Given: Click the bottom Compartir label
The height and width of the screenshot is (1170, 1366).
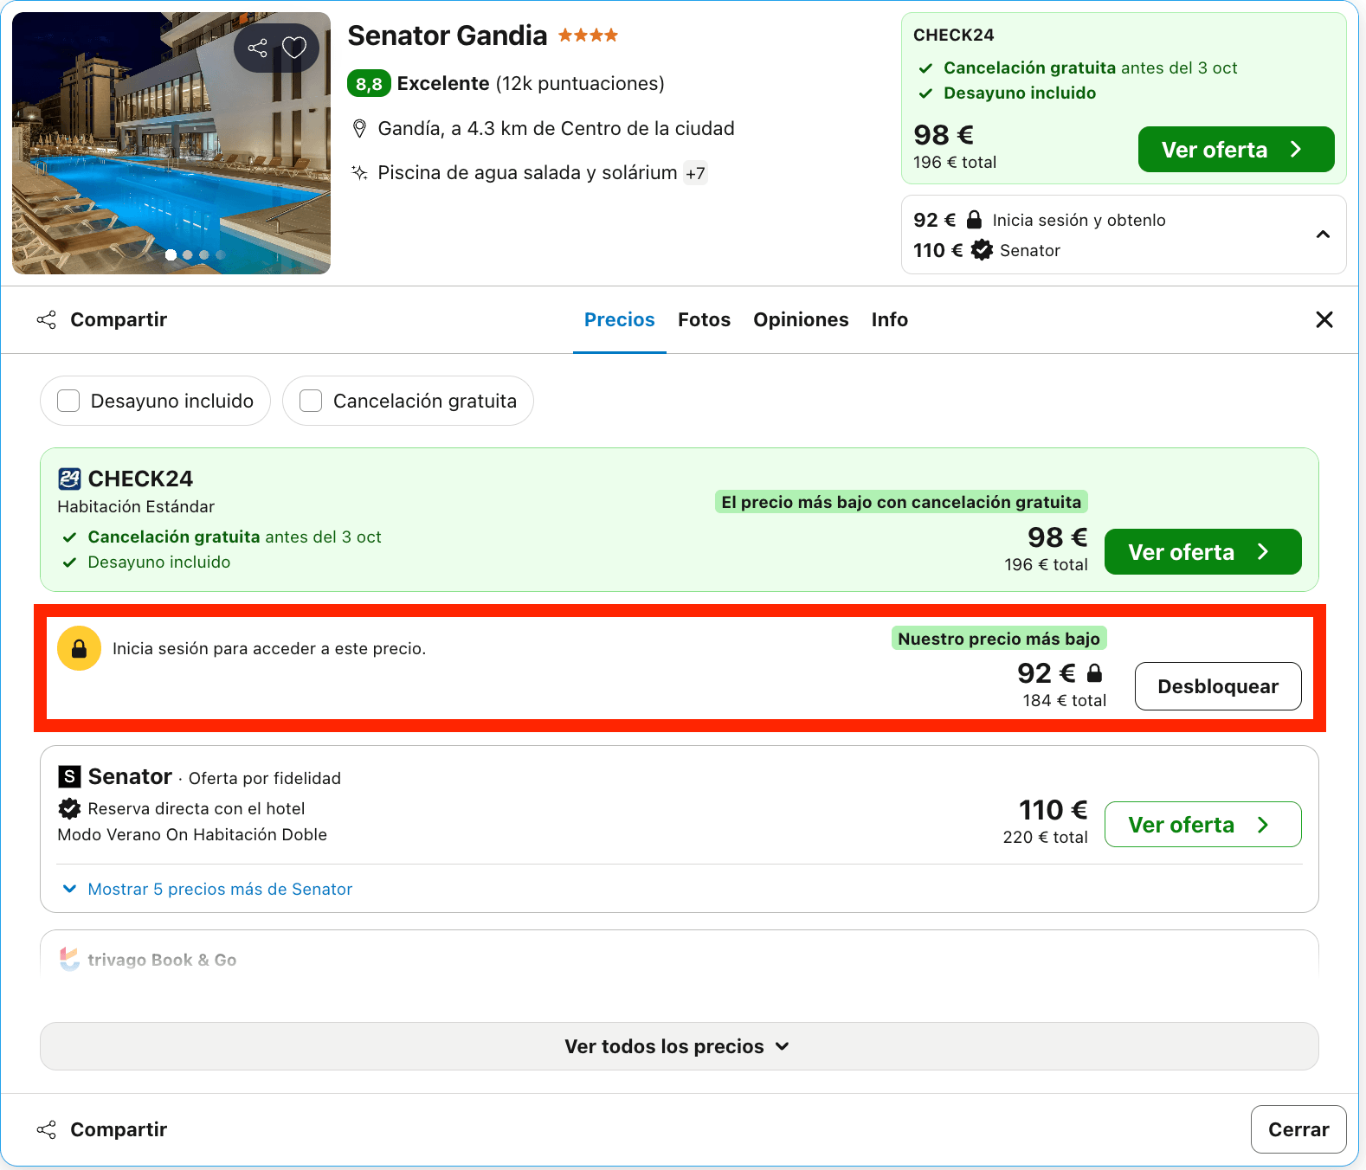Looking at the screenshot, I should point(119,1129).
